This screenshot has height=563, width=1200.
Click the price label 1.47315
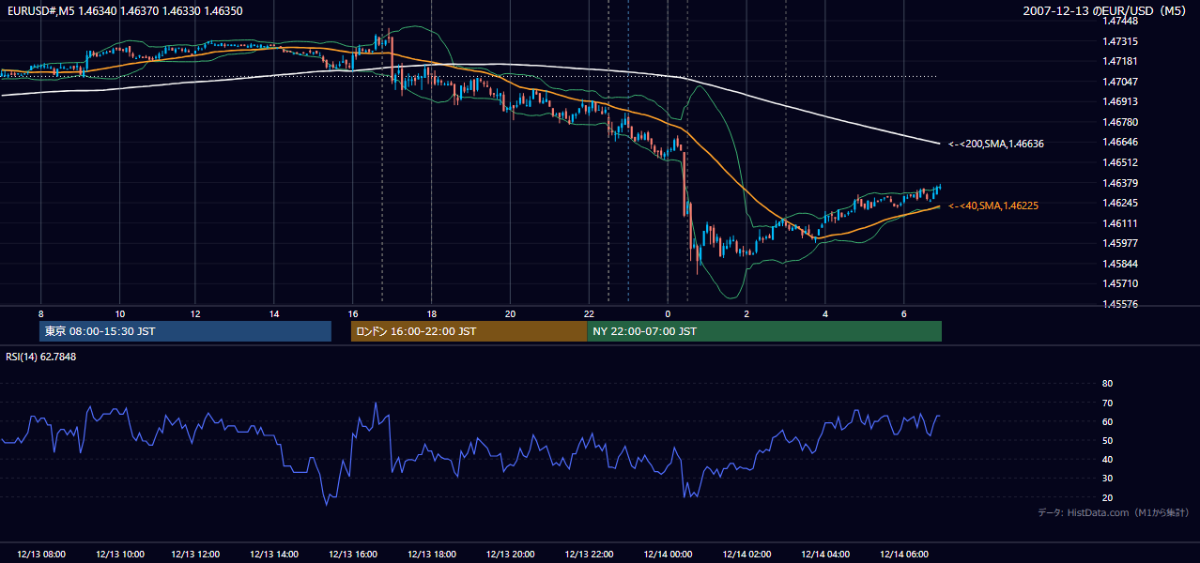1122,41
